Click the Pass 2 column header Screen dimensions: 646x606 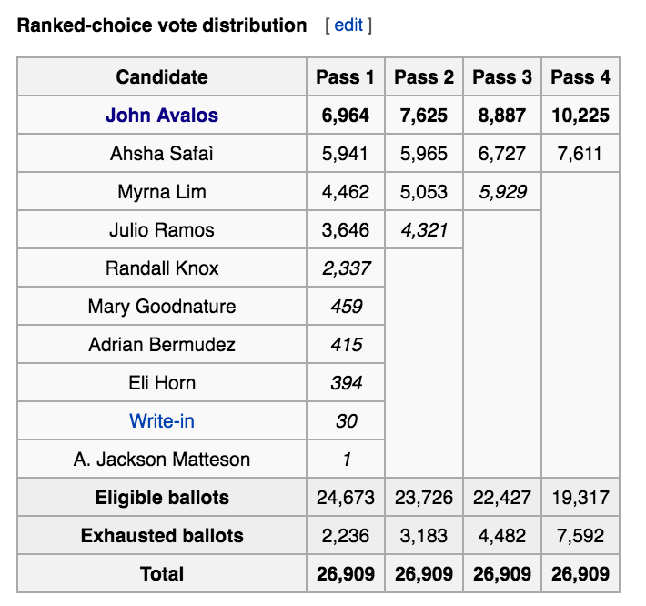pyautogui.click(x=424, y=77)
